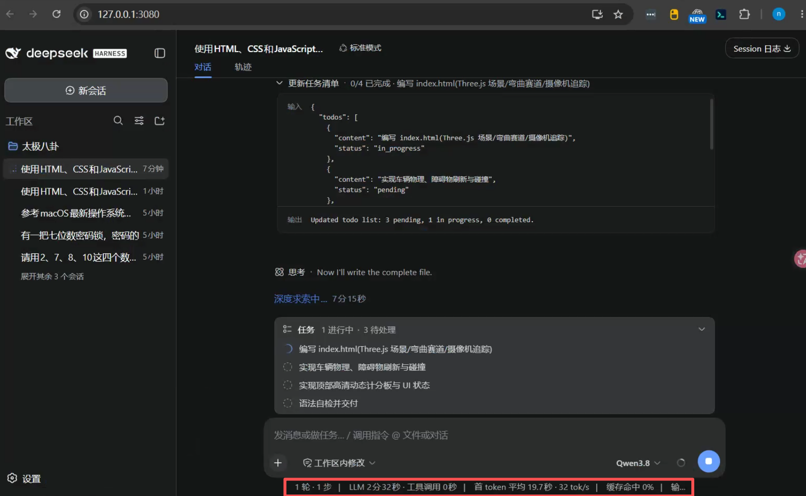This screenshot has height=496, width=806.
Task: Click the 缓存命中 0% status entry
Action: pyautogui.click(x=630, y=487)
